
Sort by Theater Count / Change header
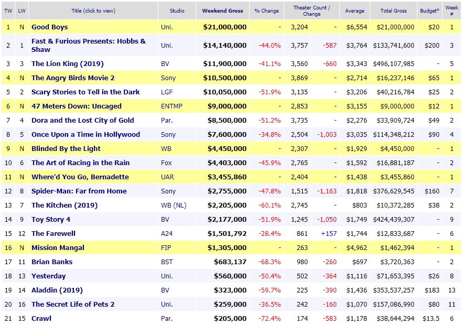pyautogui.click(x=311, y=11)
